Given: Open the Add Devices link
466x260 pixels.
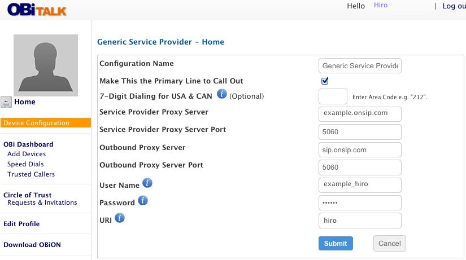Looking at the screenshot, I should [27, 154].
